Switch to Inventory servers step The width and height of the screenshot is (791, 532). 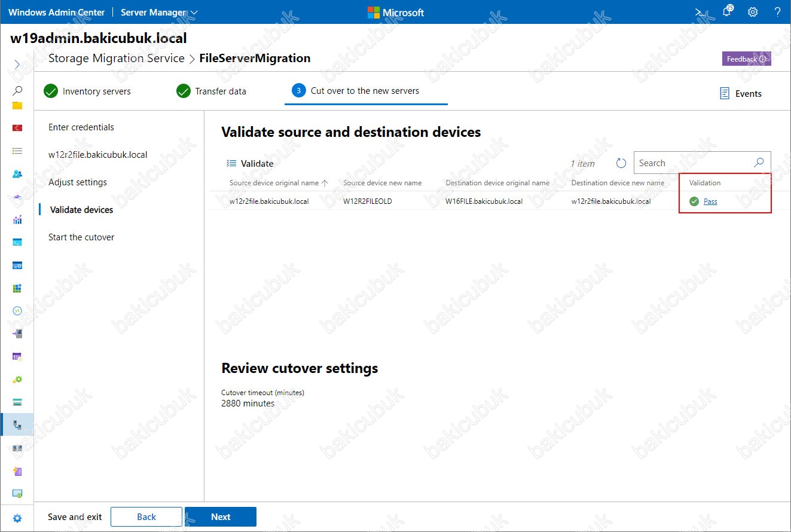click(x=87, y=91)
